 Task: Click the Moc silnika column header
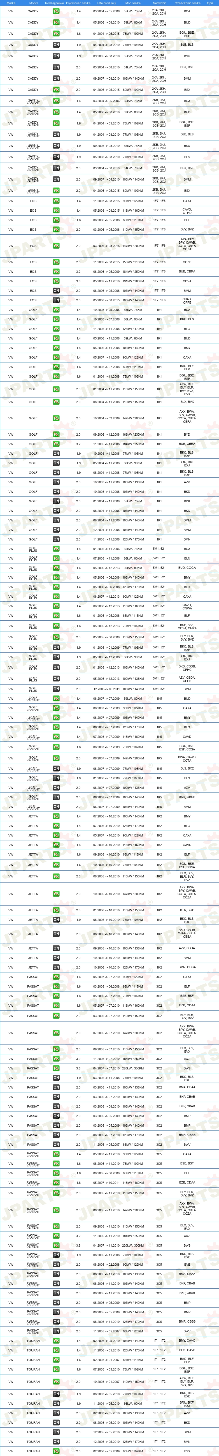(x=133, y=3)
